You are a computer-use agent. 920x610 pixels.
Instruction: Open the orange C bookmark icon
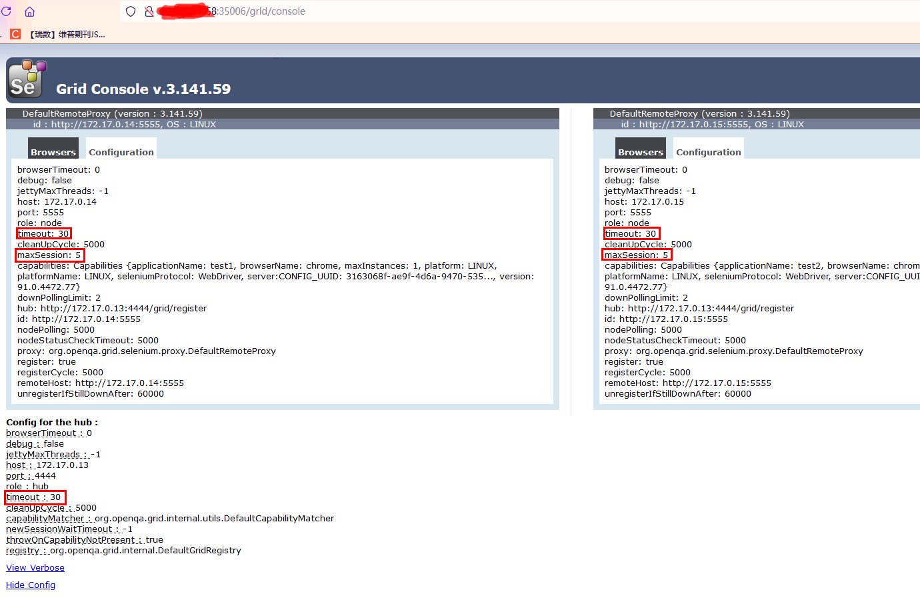[15, 34]
